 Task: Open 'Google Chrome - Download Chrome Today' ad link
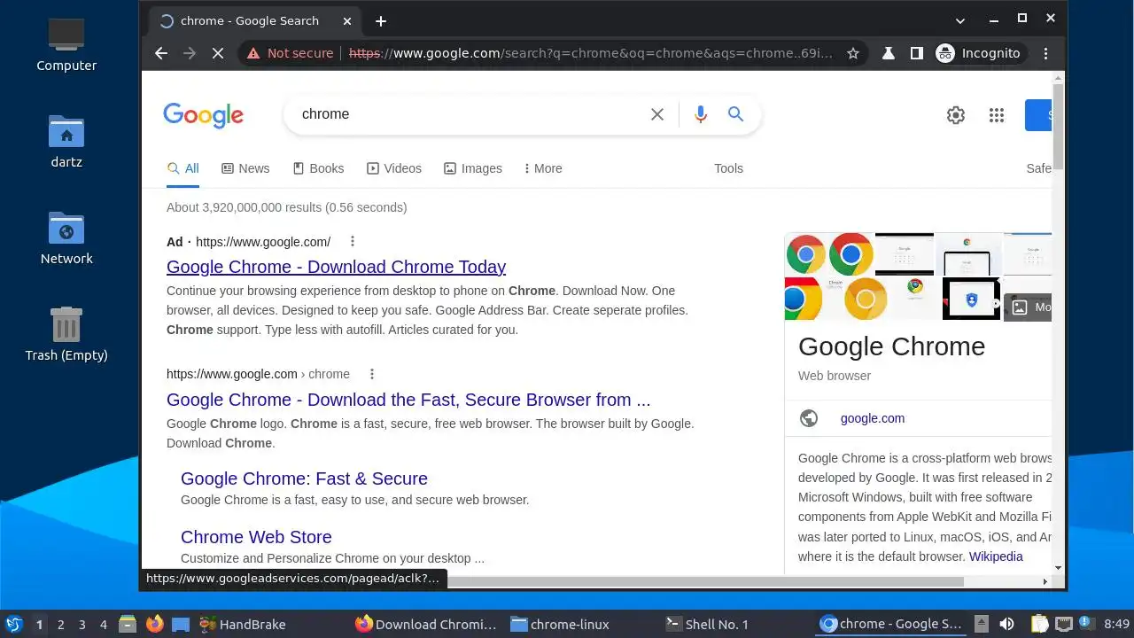point(336,267)
